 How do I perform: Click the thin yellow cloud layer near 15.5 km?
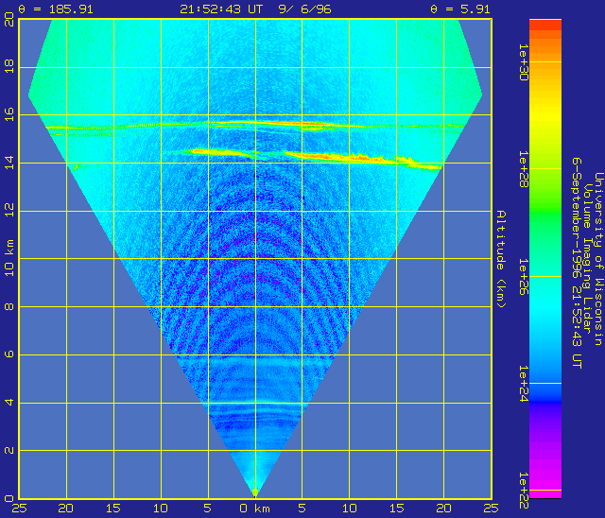click(x=254, y=125)
